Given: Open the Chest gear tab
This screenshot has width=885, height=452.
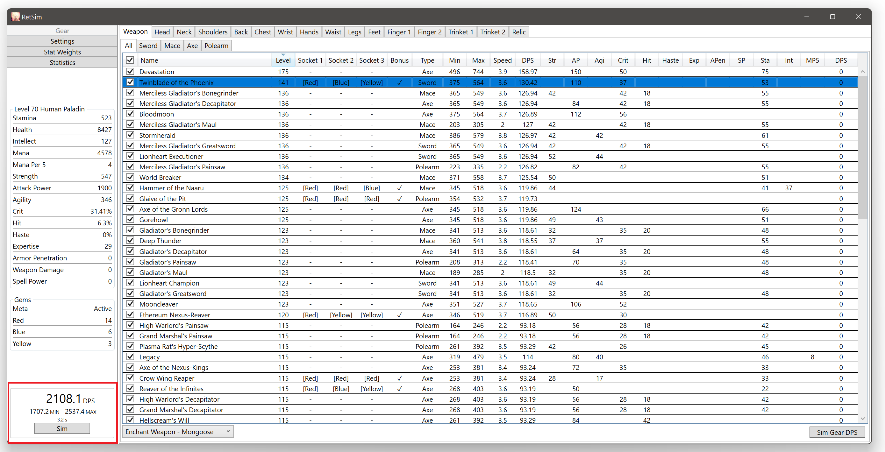Looking at the screenshot, I should [x=263, y=32].
